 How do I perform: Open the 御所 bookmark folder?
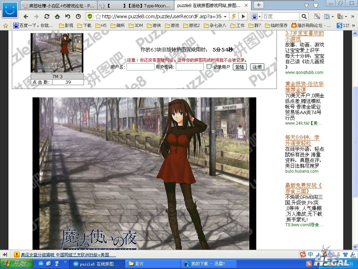(x=117, y=26)
